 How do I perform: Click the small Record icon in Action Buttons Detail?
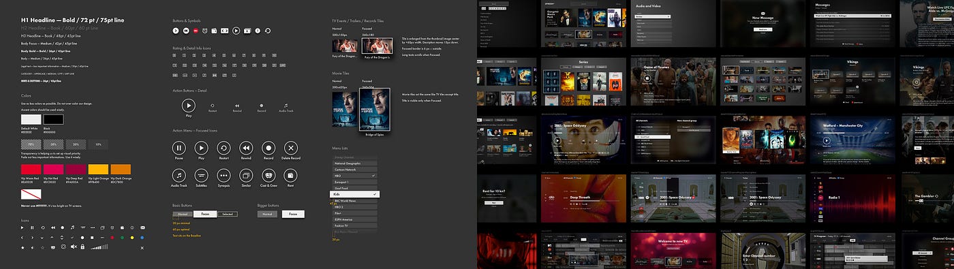click(x=262, y=106)
